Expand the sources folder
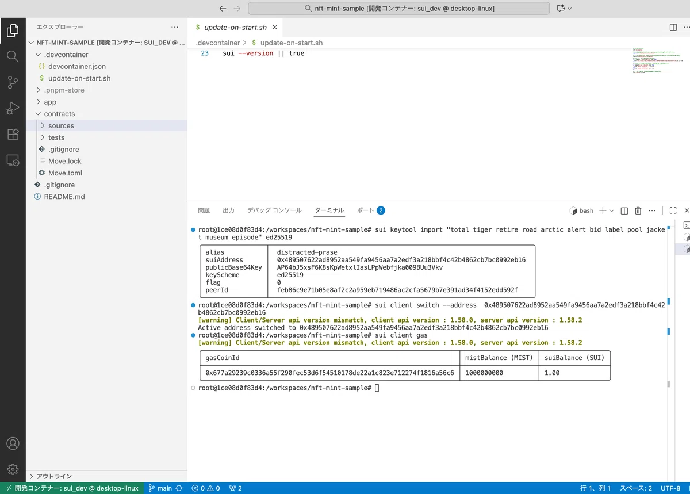The height and width of the screenshot is (494, 690). tap(106, 125)
